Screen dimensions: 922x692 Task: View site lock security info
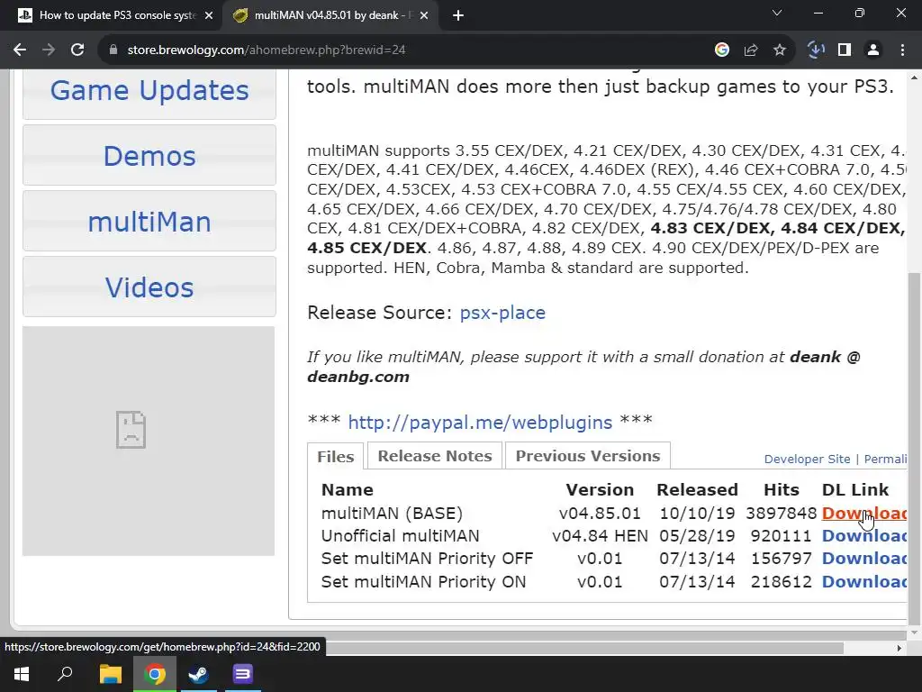click(113, 50)
